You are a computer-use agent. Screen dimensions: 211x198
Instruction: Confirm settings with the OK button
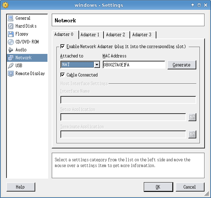pyautogui.click(x=159, y=187)
